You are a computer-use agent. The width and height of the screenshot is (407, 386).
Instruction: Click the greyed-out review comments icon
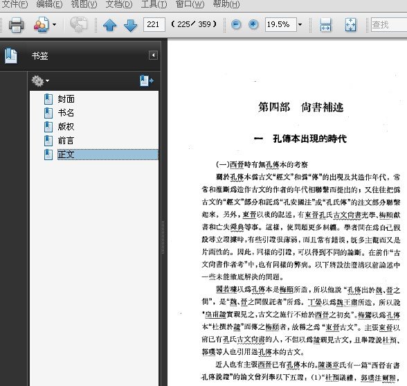click(79, 25)
